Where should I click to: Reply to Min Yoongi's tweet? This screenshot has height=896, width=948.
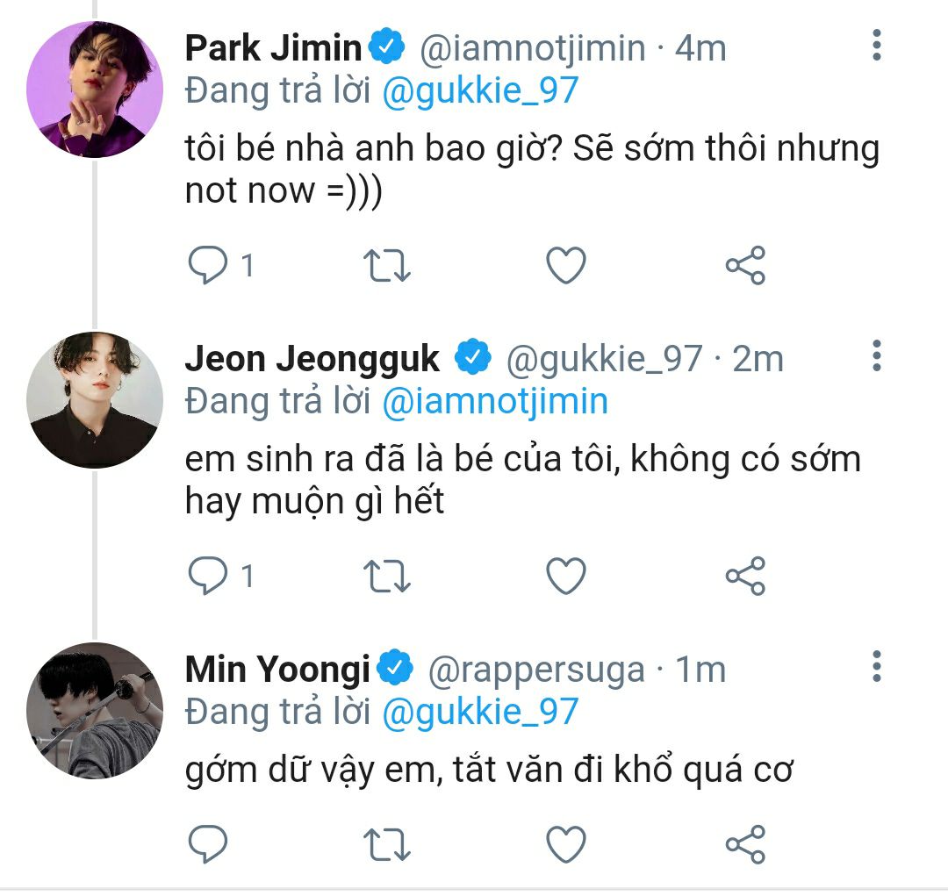[x=208, y=843]
